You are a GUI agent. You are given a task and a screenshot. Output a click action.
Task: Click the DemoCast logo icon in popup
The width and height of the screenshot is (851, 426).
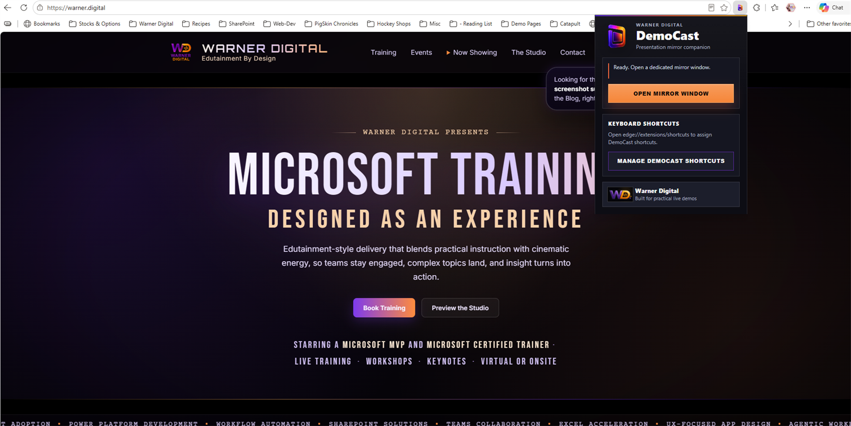(617, 36)
